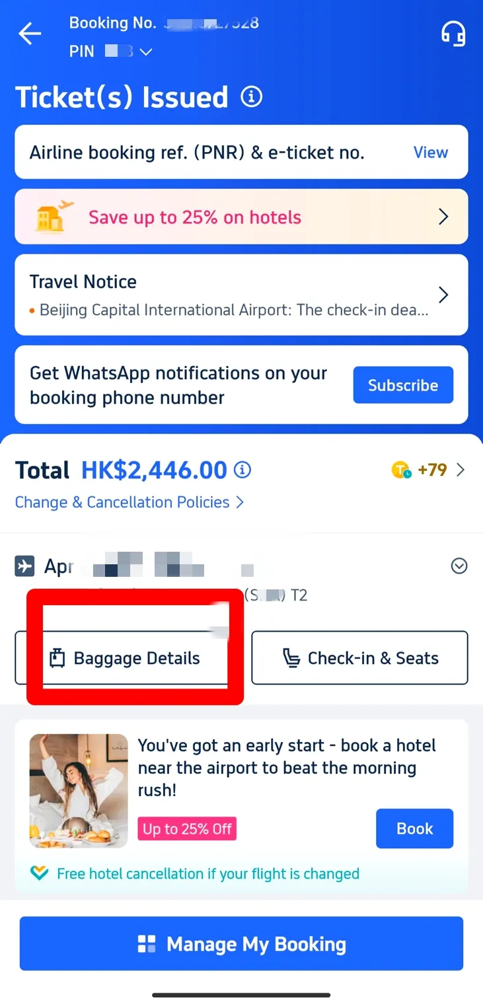The width and height of the screenshot is (483, 1005).
Task: Tap the suitcase icon in Baggage Details
Action: coord(58,658)
